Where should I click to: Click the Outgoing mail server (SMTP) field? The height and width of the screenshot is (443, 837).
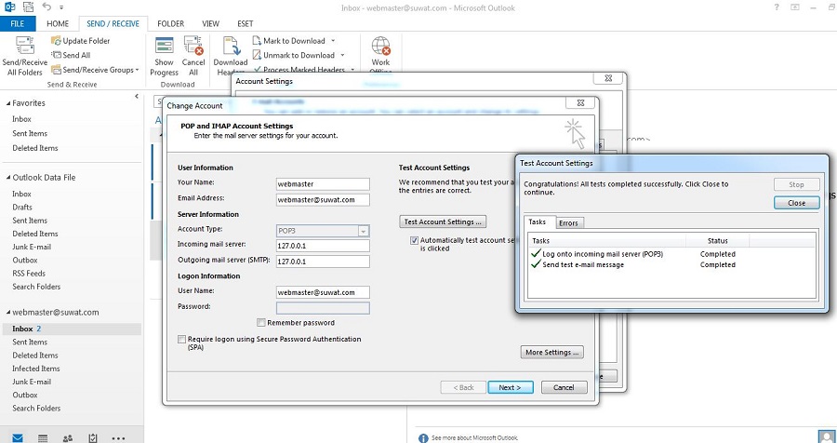323,262
